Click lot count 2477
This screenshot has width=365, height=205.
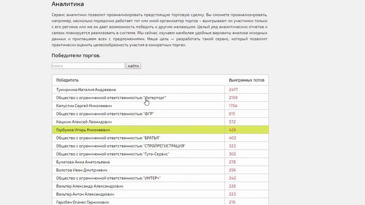233,89
